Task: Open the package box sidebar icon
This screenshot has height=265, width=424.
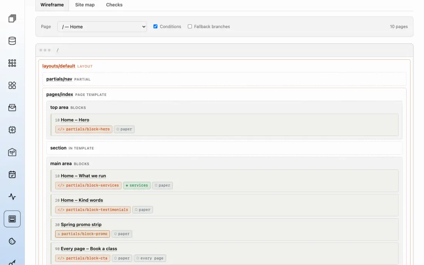Action: (12, 152)
